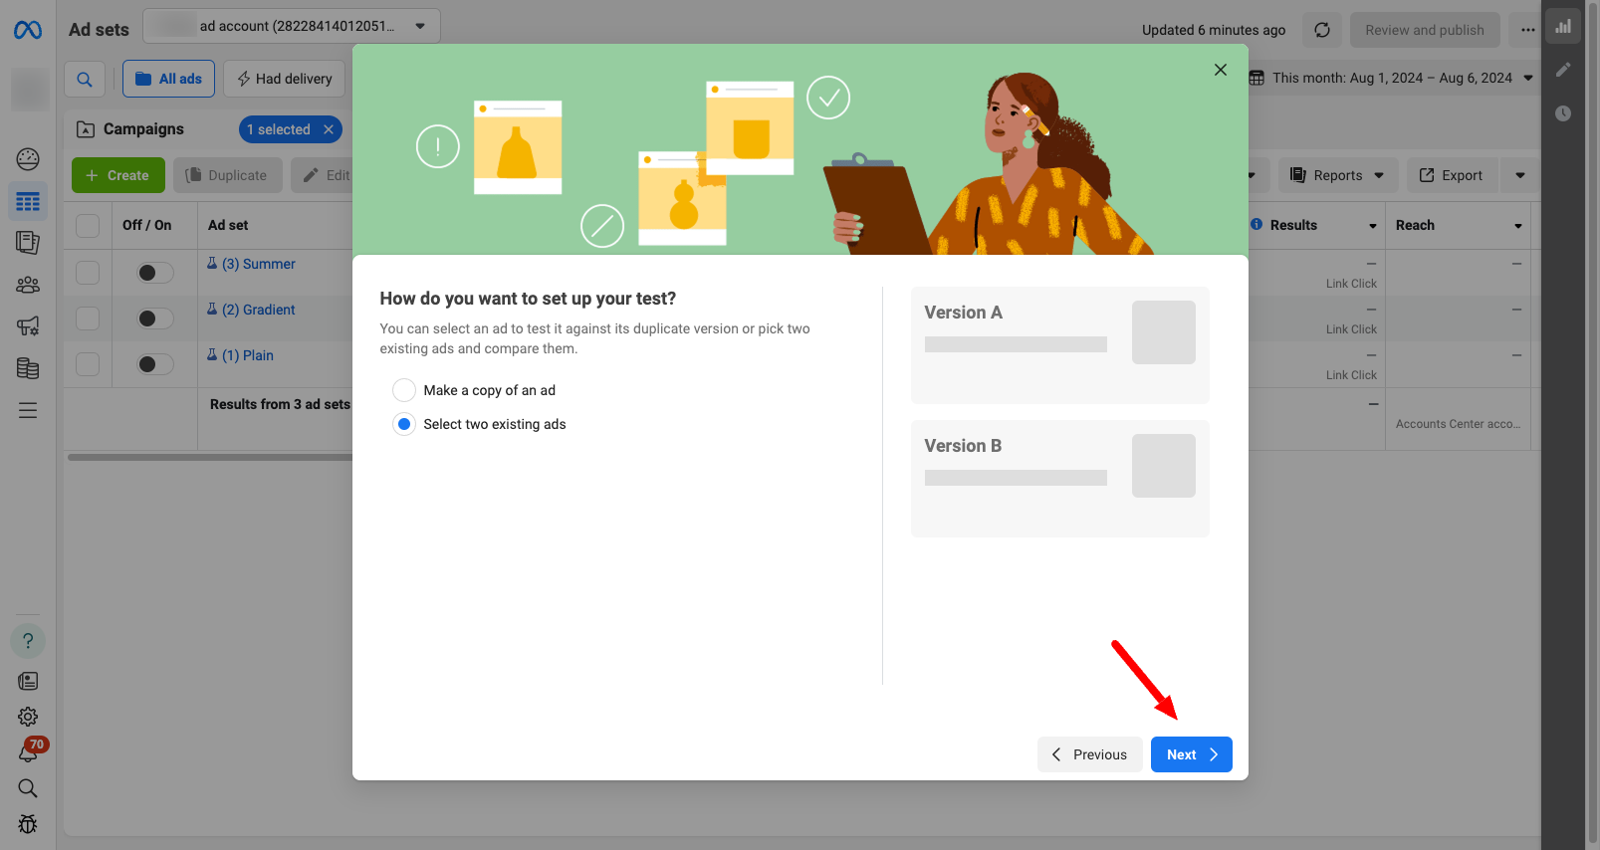The image size is (1600, 850).
Task: Check the (2) Gradient row checkbox
Action: [88, 319]
